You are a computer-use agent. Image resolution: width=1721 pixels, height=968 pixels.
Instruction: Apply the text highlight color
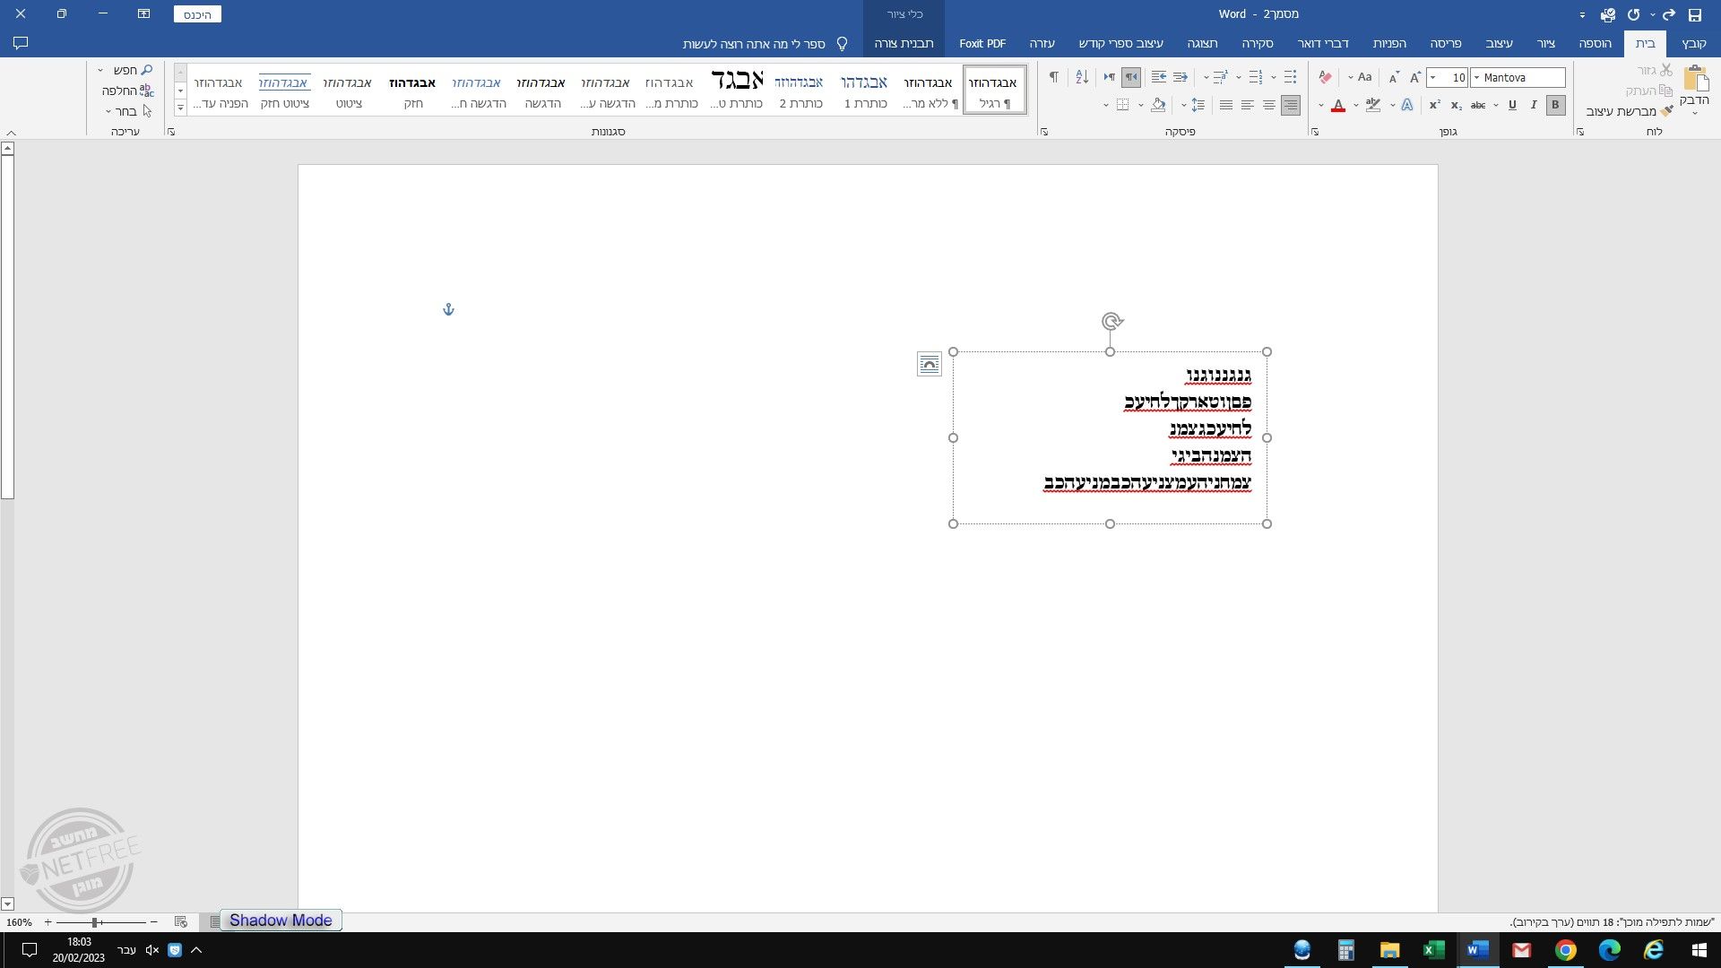tap(1373, 105)
